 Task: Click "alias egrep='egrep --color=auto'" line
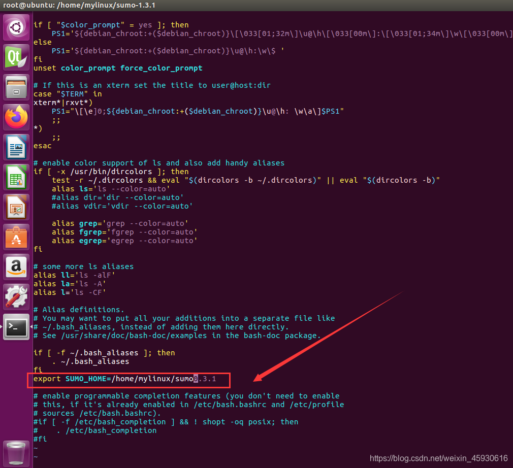point(124,241)
